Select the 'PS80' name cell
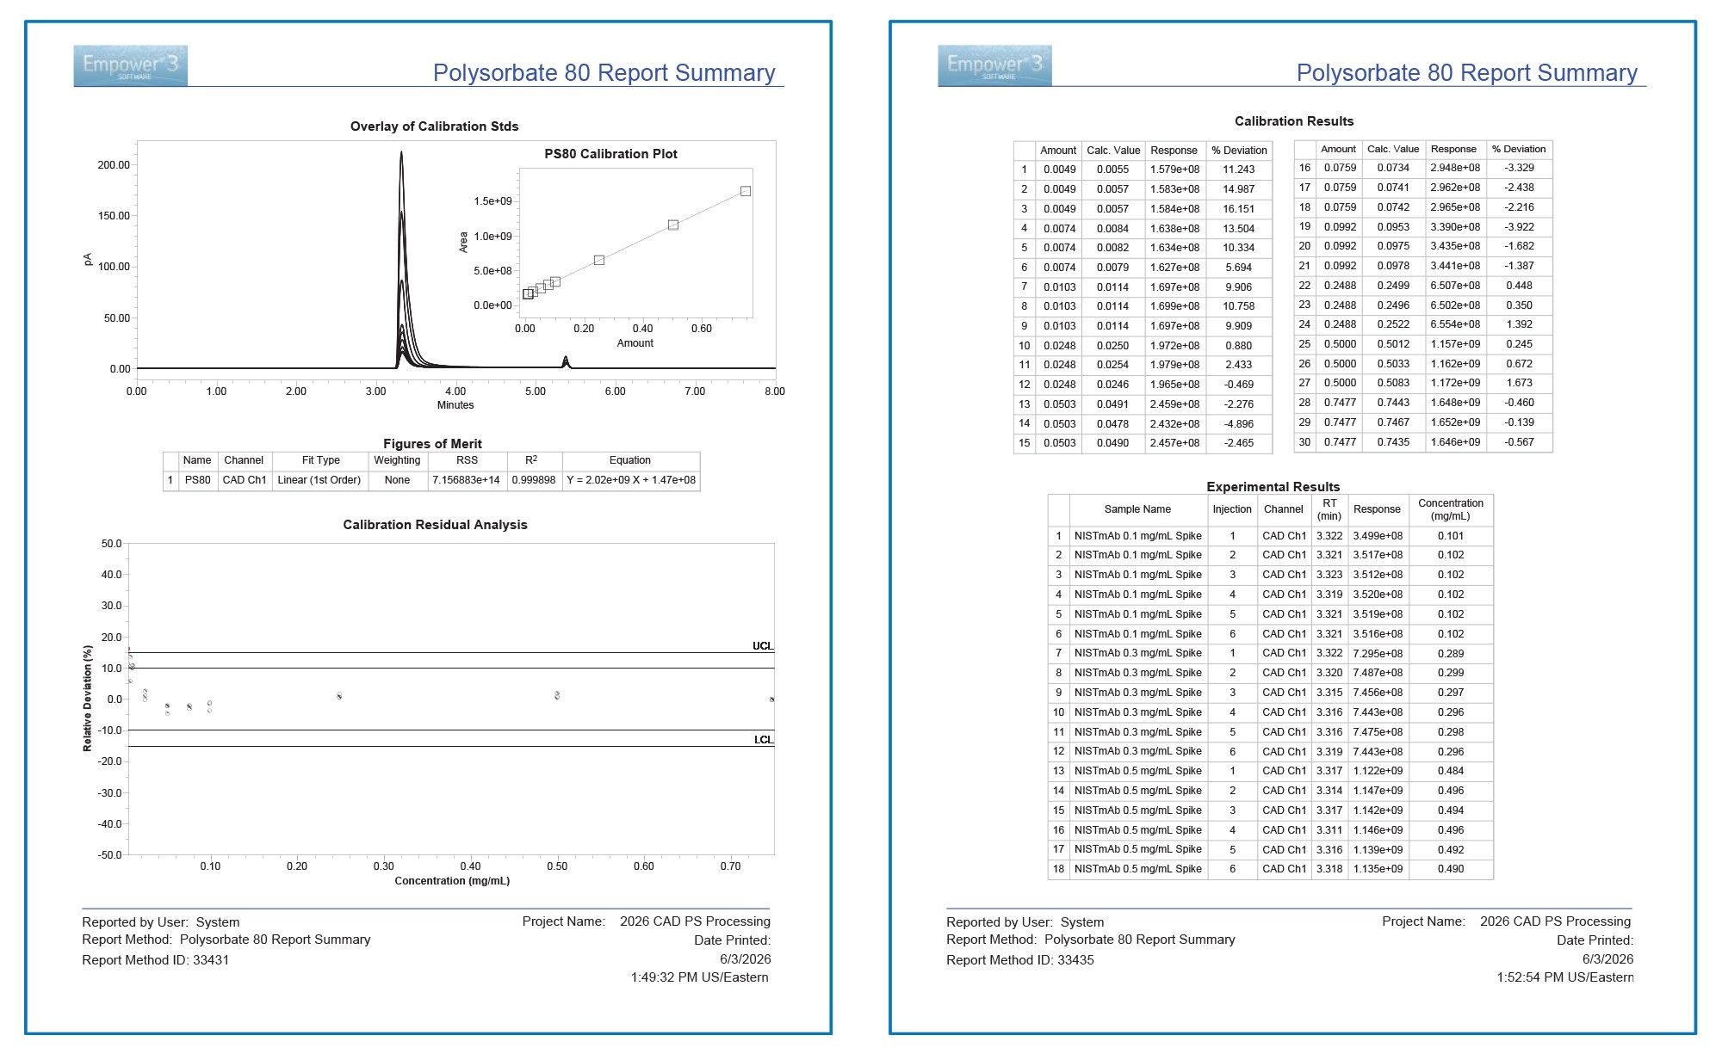The width and height of the screenshot is (1722, 1060). [x=197, y=480]
